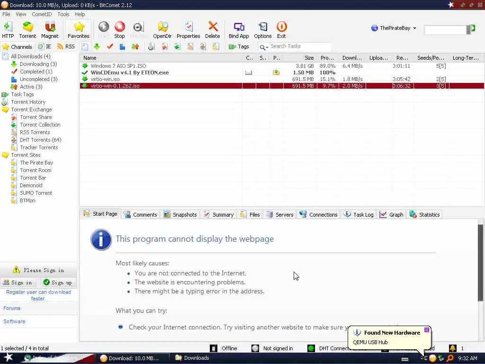The width and height of the screenshot is (485, 364).
Task: Open the Task Log tab
Action: (x=359, y=215)
